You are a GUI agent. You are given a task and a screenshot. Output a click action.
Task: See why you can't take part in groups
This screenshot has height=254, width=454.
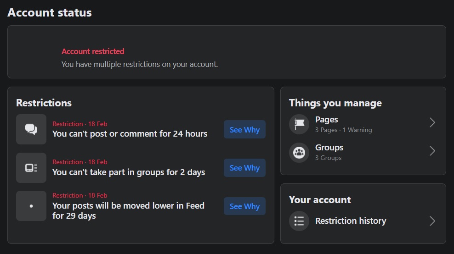[244, 168]
